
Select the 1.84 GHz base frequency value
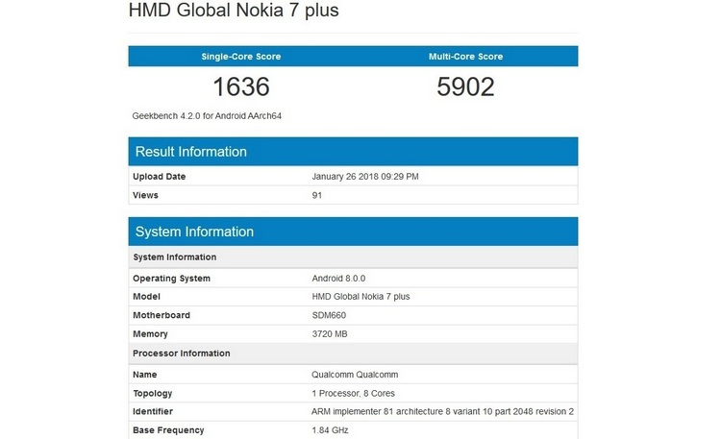pos(332,430)
